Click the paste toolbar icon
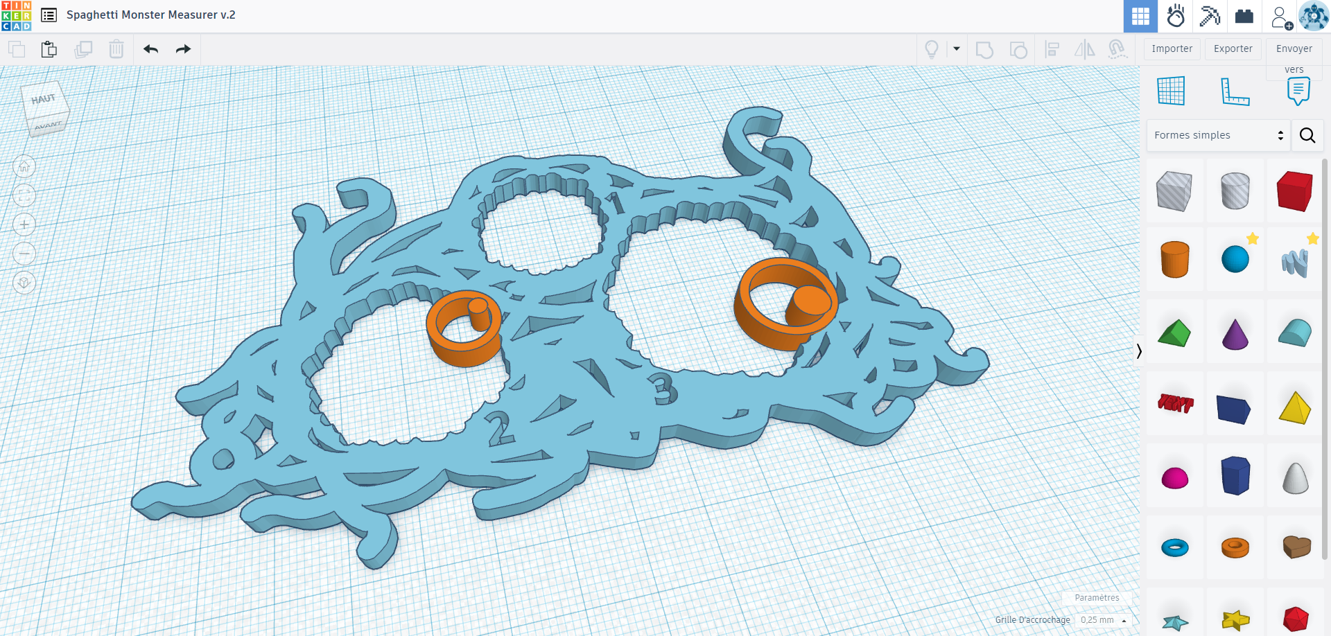The height and width of the screenshot is (636, 1331). click(49, 49)
